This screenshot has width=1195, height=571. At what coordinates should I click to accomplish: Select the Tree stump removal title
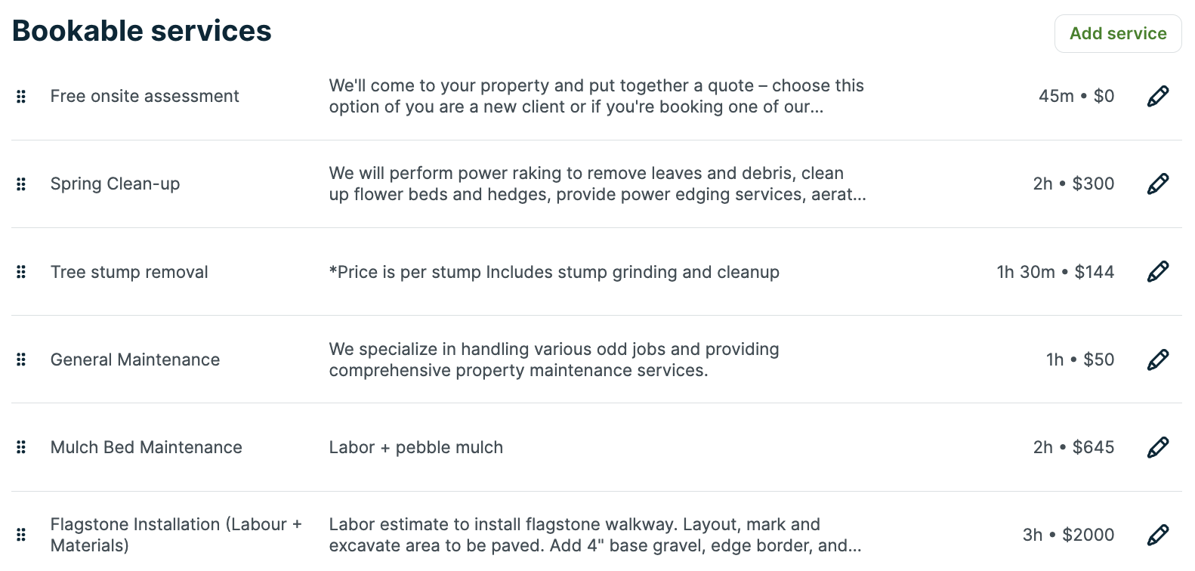click(129, 273)
